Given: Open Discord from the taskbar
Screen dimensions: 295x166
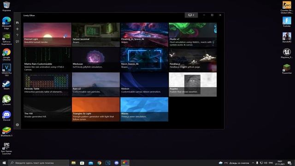Looking at the screenshot, I should (117, 163).
